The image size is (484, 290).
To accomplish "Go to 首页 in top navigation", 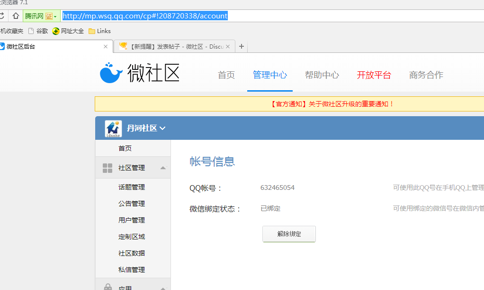I will point(226,75).
